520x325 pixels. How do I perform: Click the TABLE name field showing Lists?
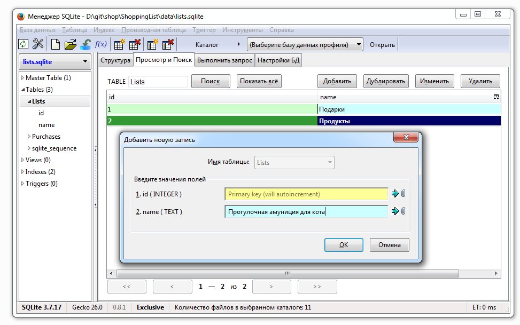click(158, 82)
